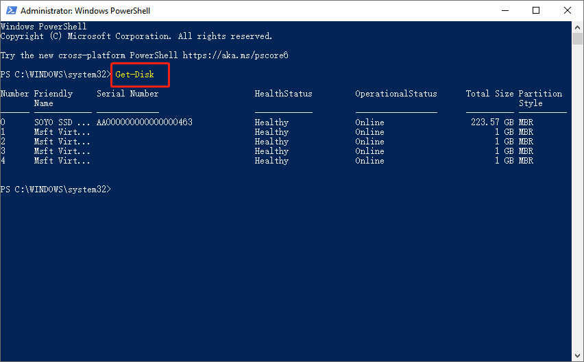Click the 'Total Size' column header

pyautogui.click(x=490, y=94)
